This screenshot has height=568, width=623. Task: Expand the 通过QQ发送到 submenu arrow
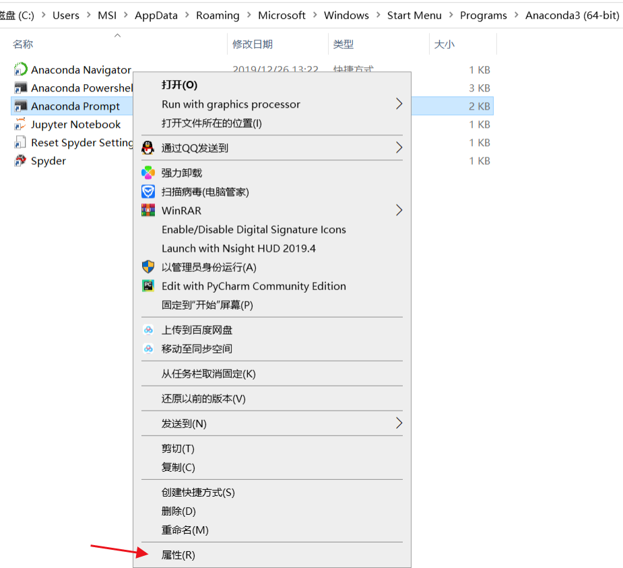pos(399,147)
